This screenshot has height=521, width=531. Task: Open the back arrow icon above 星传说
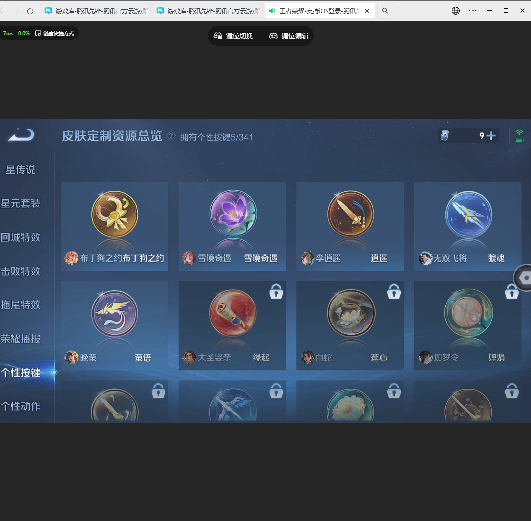click(19, 135)
